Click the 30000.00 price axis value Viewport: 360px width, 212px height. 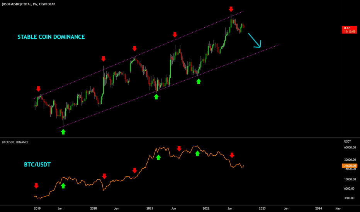(350, 160)
